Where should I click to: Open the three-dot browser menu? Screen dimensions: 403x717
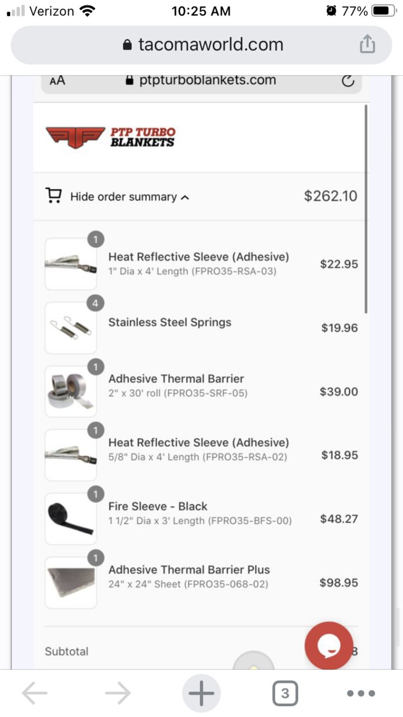pyautogui.click(x=361, y=694)
